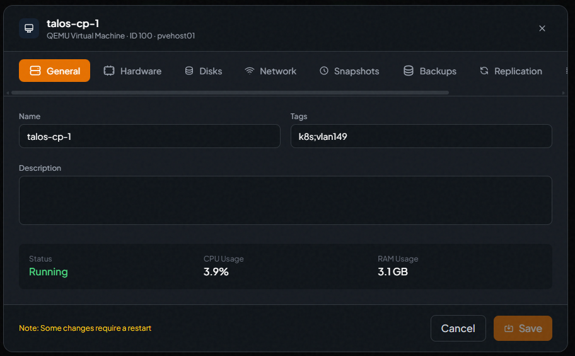Switch to the General tab

(55, 71)
